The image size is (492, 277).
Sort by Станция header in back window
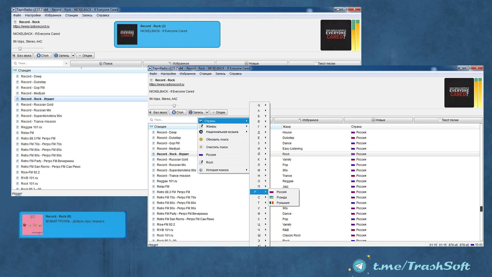tap(79, 71)
